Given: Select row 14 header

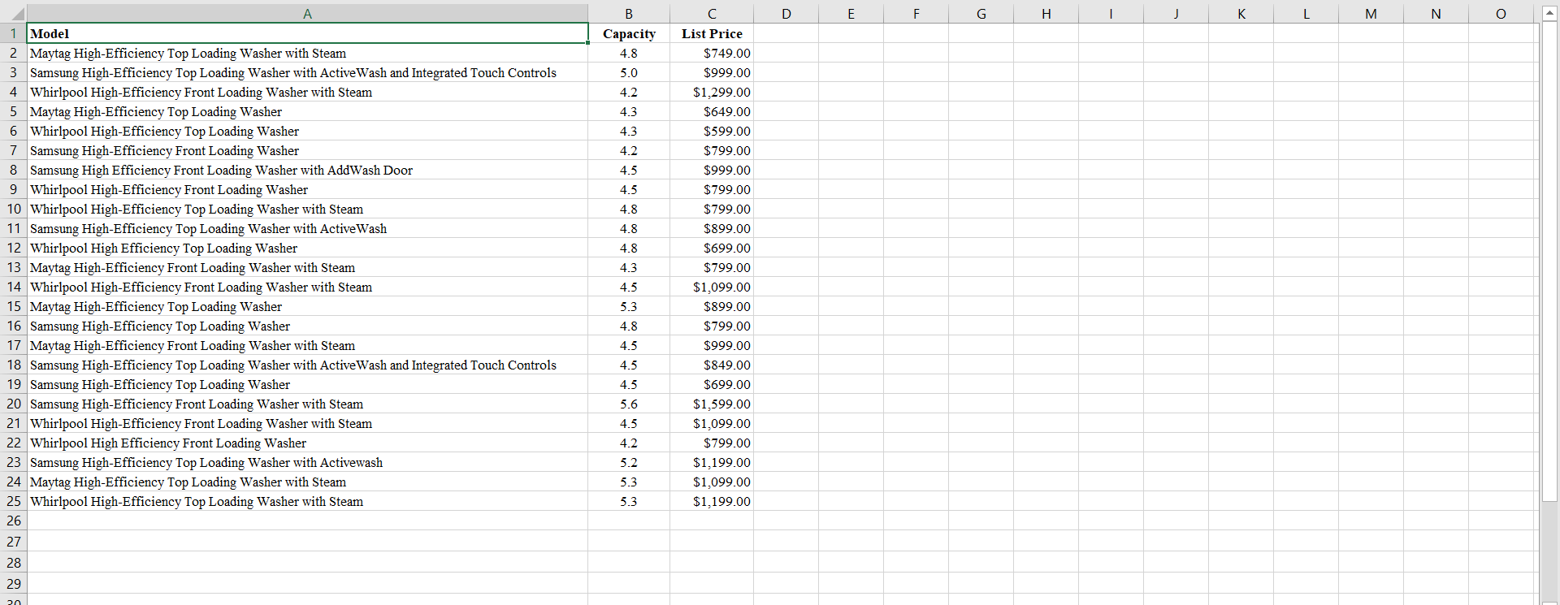Looking at the screenshot, I should point(14,287).
